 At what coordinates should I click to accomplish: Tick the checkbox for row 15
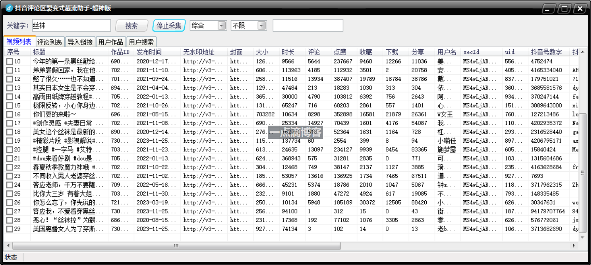pos(10,105)
